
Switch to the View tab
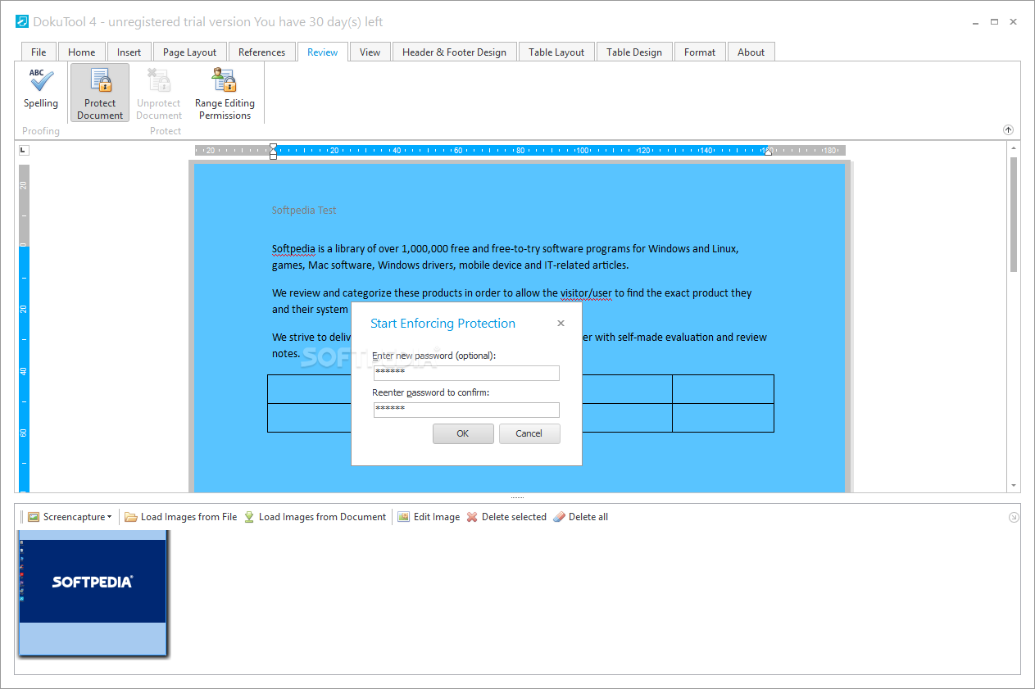[x=370, y=52]
